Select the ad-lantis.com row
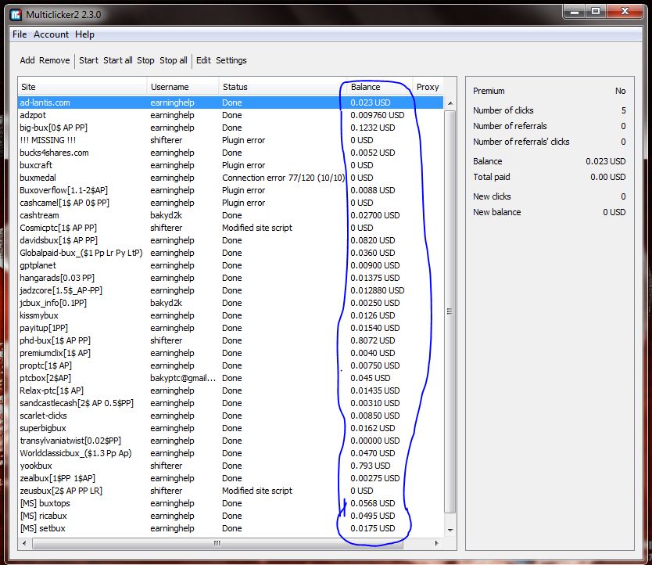Viewport: 652px width, 565px height. pos(231,103)
